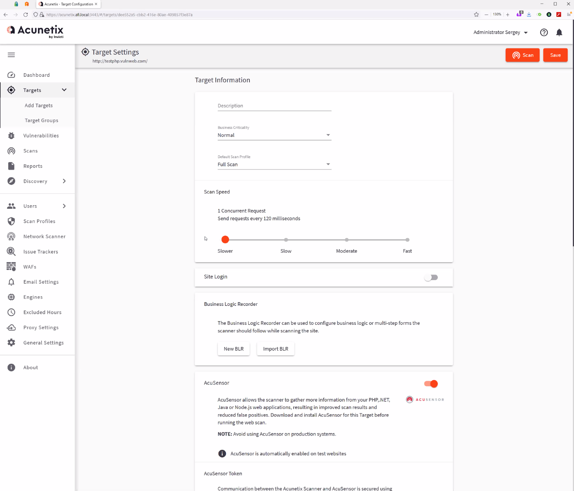Enable the Site Login toggle

click(x=431, y=277)
